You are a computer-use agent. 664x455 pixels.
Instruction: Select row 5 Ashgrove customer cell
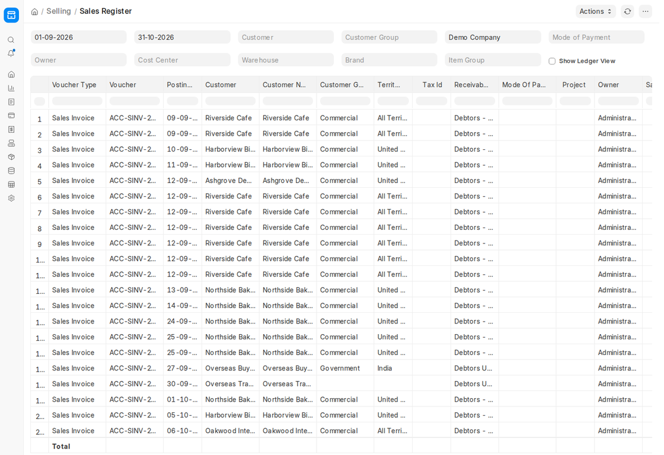pyautogui.click(x=231, y=180)
